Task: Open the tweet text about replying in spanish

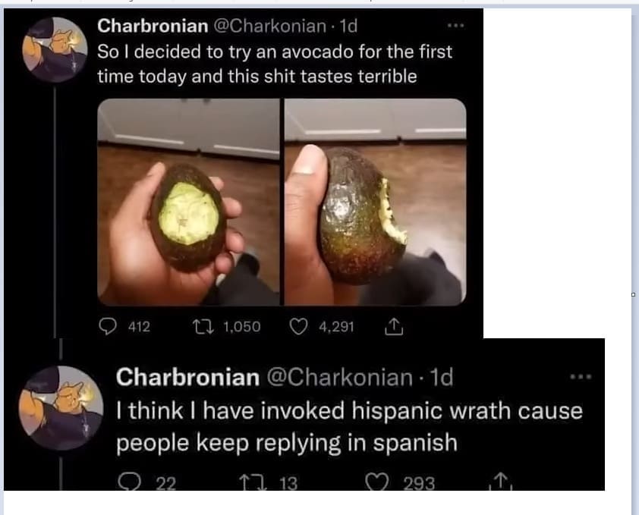Action: tap(349, 427)
